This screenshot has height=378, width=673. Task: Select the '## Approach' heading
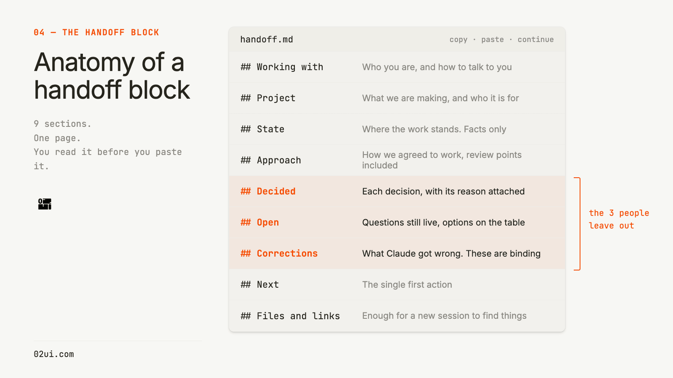(271, 160)
